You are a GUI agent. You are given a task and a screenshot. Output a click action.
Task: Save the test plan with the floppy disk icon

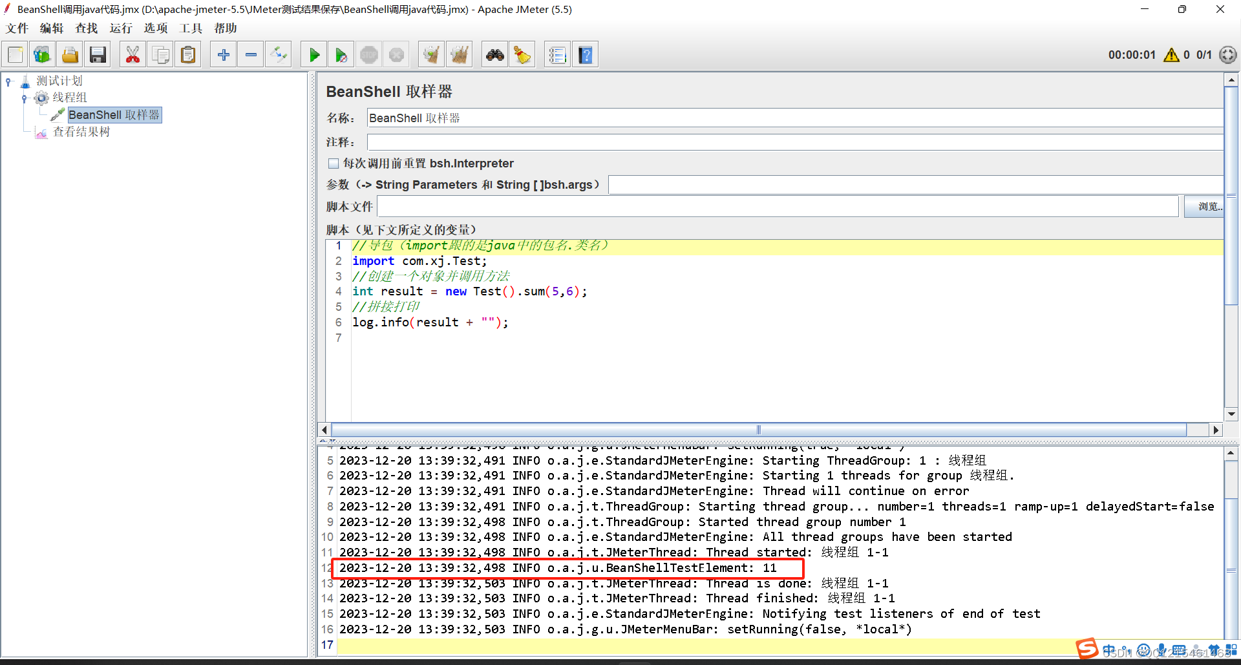[x=98, y=55]
